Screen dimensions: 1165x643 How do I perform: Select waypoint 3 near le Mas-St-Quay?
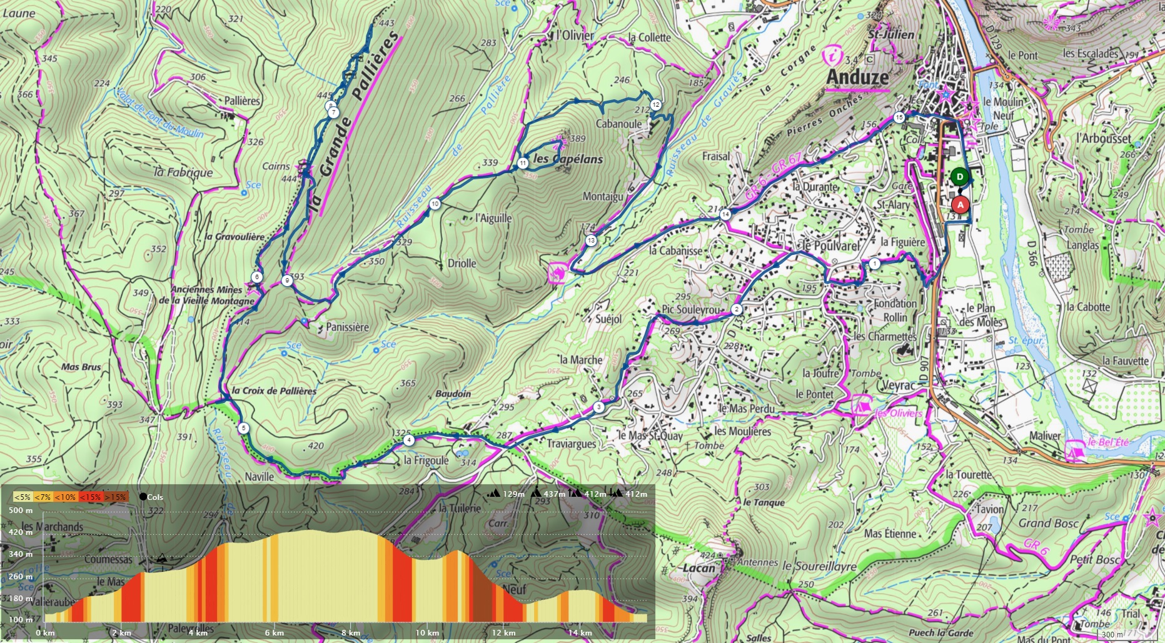click(x=599, y=407)
